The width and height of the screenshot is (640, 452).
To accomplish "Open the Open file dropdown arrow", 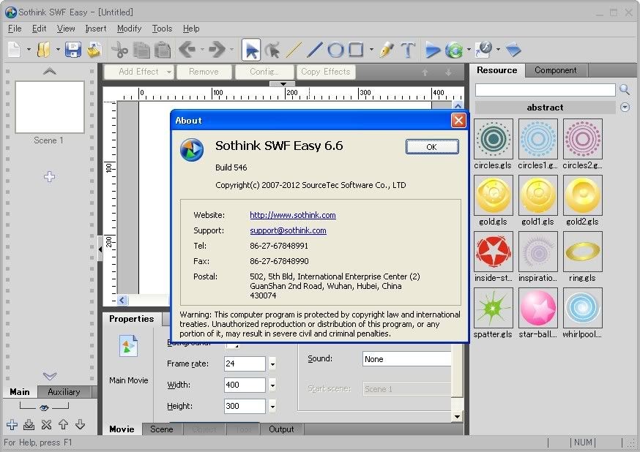I will (58, 50).
